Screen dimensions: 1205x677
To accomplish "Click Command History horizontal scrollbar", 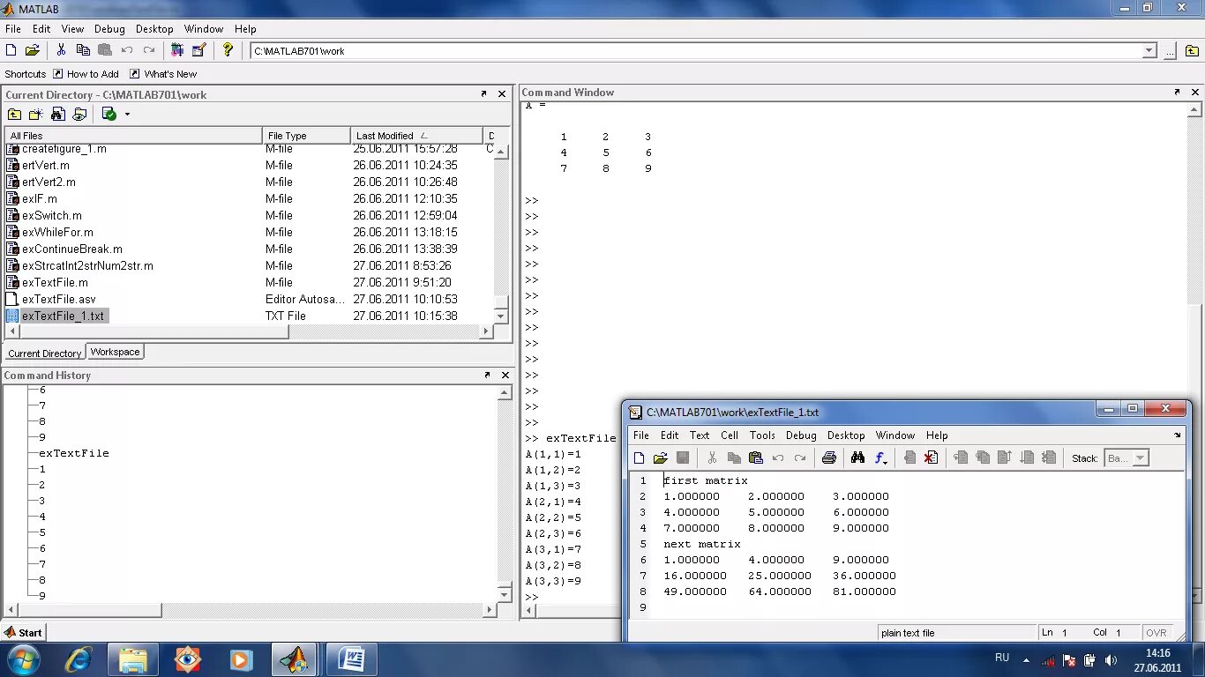I will click(250, 609).
